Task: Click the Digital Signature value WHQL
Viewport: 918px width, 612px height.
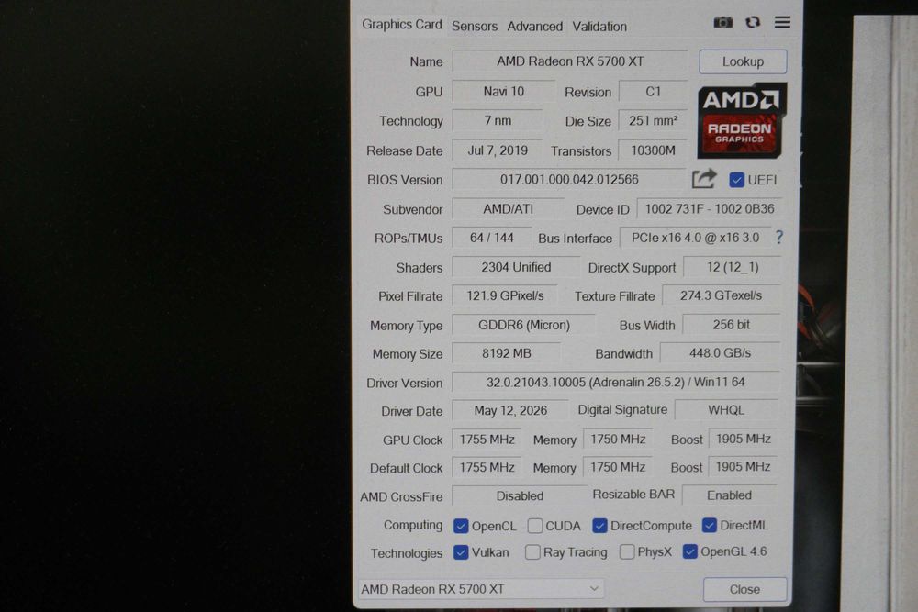Action: tap(726, 409)
